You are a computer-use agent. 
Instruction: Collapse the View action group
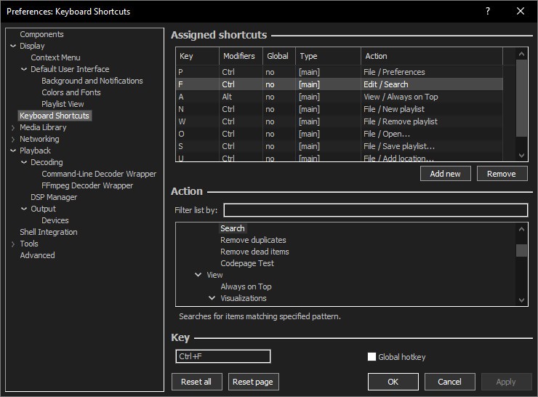[x=198, y=275]
